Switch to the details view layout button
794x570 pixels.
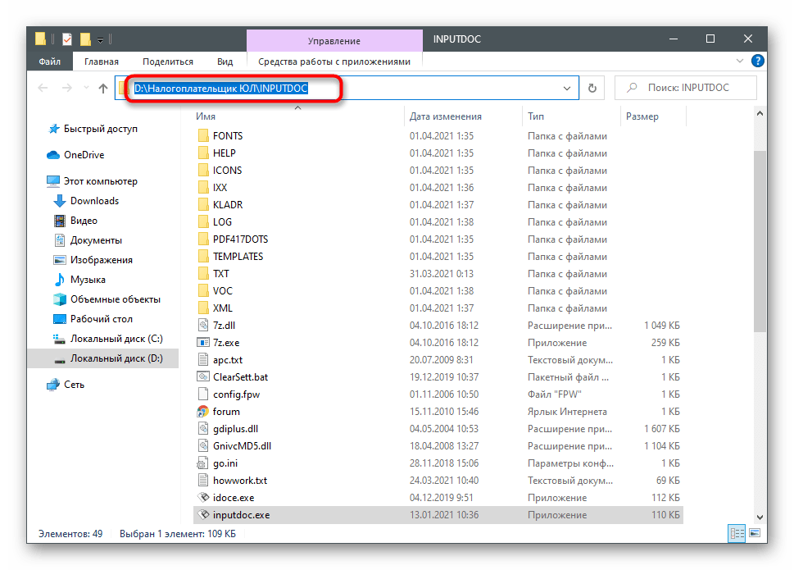[737, 534]
